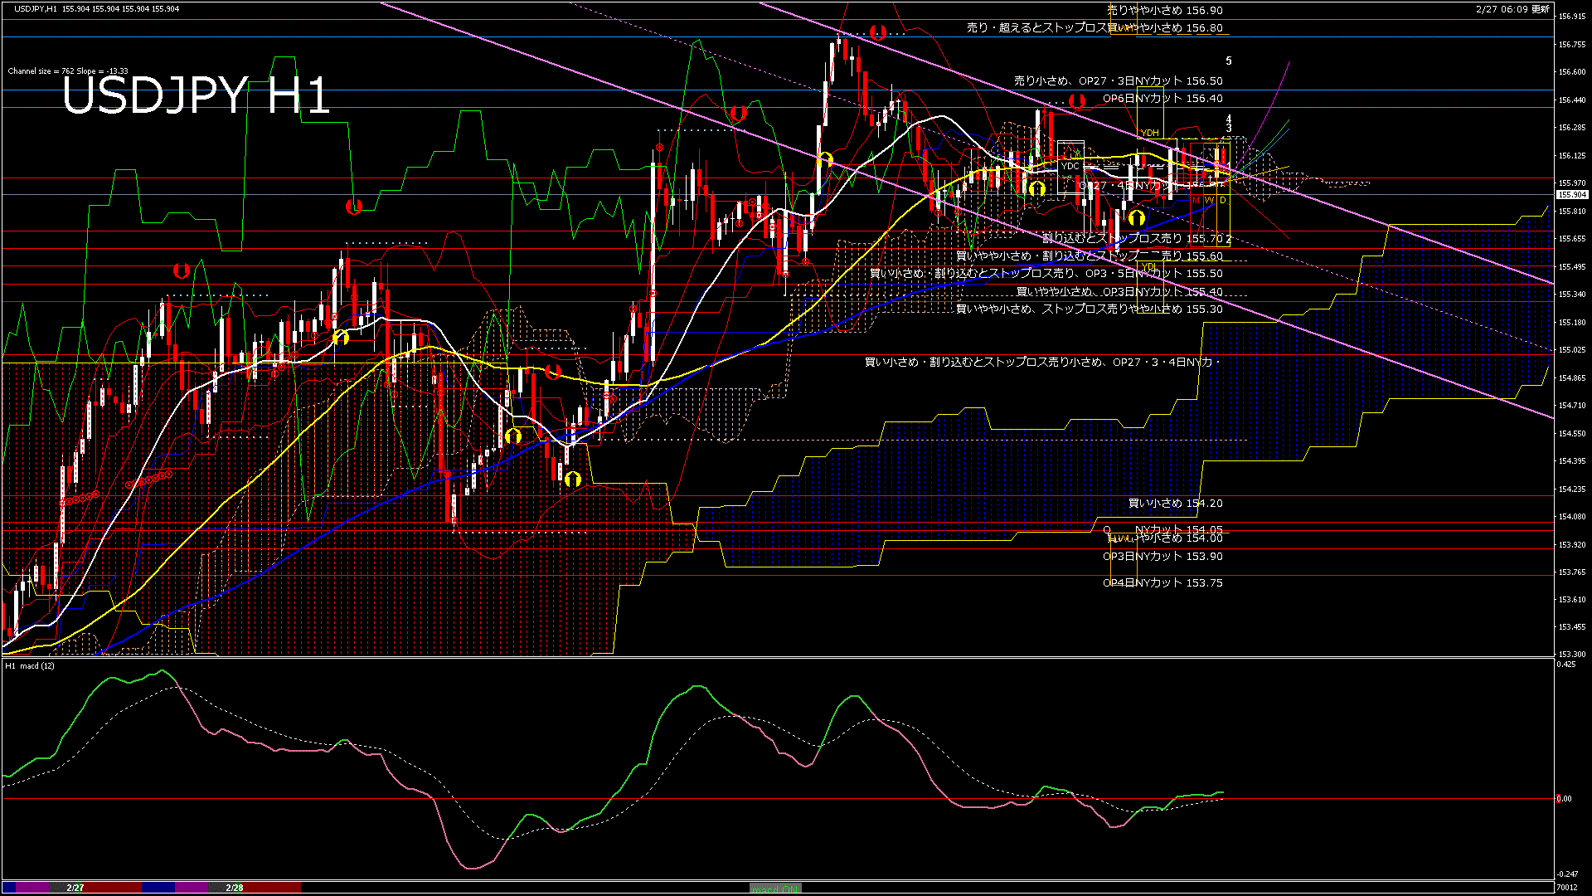Click the 2/27 date marker on timeline
The height and width of the screenshot is (896, 1592).
[x=75, y=888]
